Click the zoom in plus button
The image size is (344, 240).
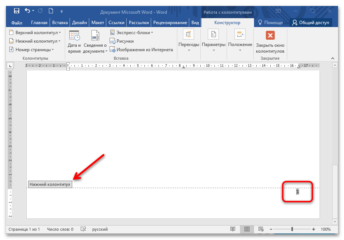[314, 229]
